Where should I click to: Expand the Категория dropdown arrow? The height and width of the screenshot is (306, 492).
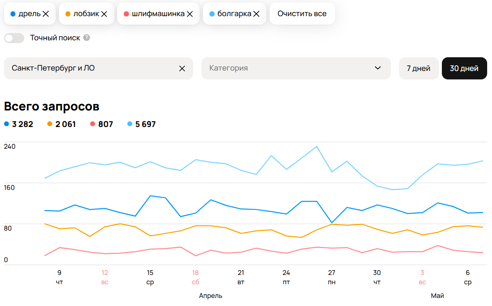[x=378, y=68]
